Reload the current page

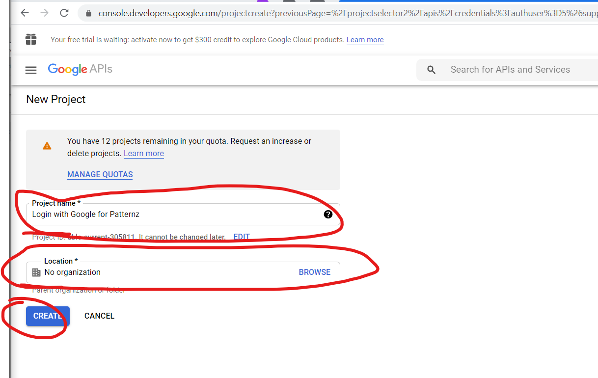64,13
